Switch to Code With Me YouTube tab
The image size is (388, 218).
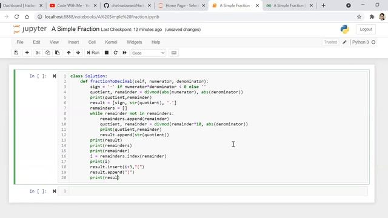[73, 5]
